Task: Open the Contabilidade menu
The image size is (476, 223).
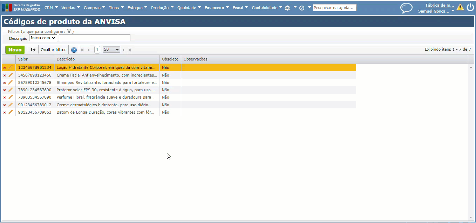Action: click(x=267, y=8)
